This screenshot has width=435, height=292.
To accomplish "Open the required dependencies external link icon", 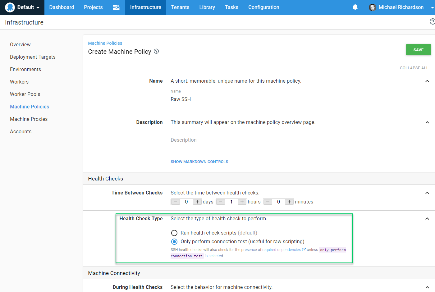I will [x=304, y=249].
